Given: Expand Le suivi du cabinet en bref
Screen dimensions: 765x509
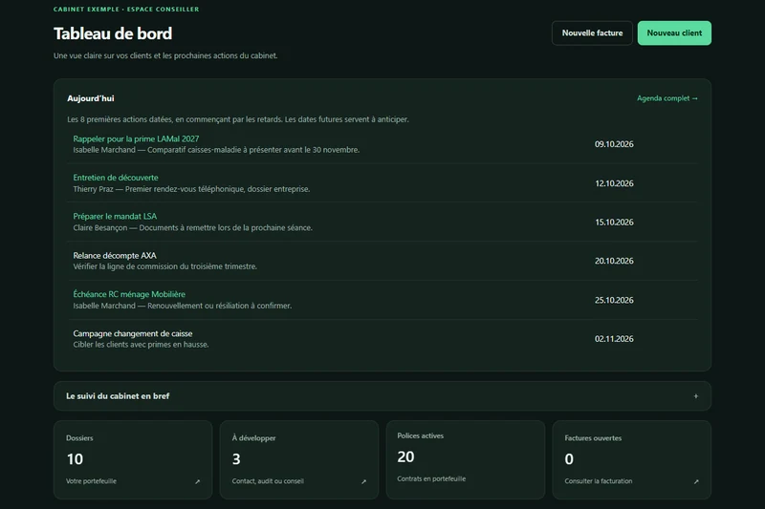Looking at the screenshot, I should pyautogui.click(x=382, y=396).
